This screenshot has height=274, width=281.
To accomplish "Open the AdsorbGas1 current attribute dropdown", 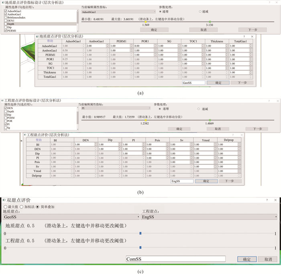I will (116, 12).
